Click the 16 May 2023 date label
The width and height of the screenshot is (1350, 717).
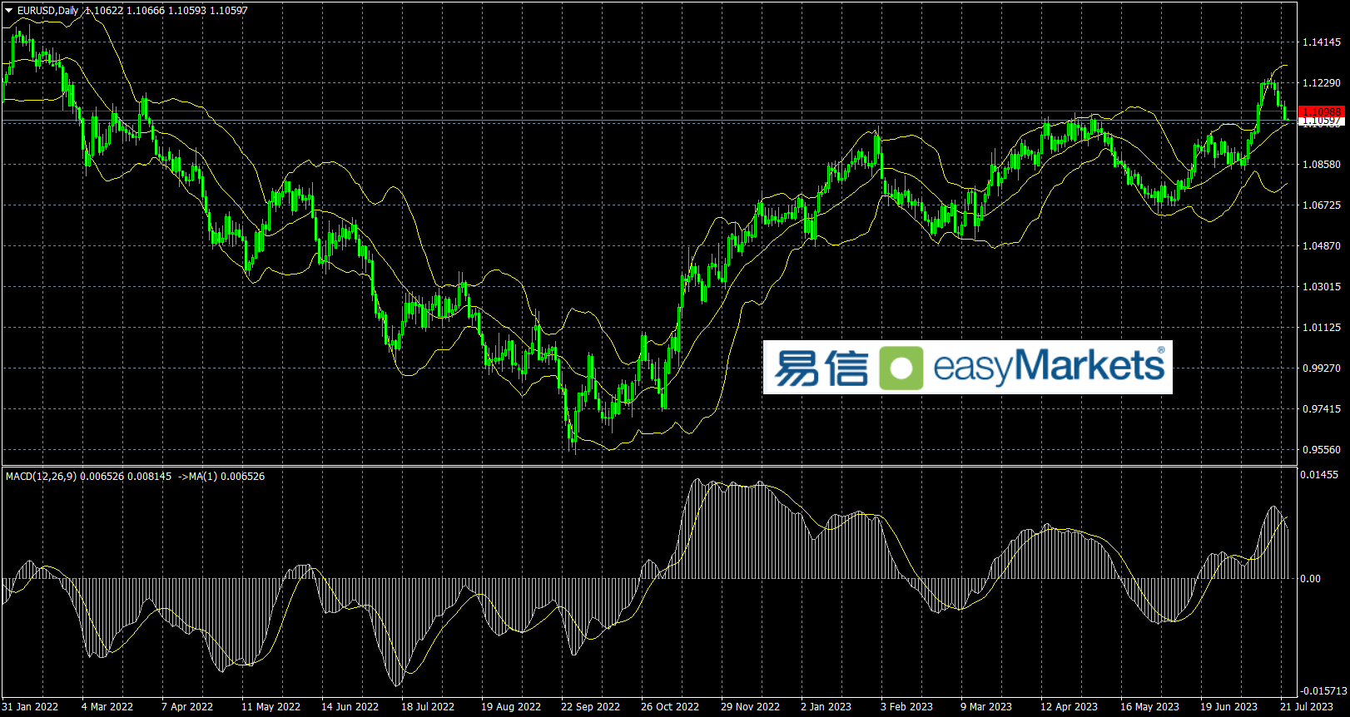(1150, 707)
